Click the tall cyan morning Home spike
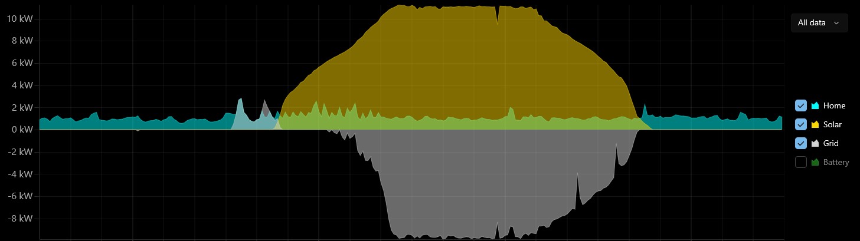This screenshot has width=860, height=241. pyautogui.click(x=240, y=100)
